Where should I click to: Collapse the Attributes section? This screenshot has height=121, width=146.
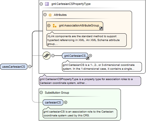45,15
